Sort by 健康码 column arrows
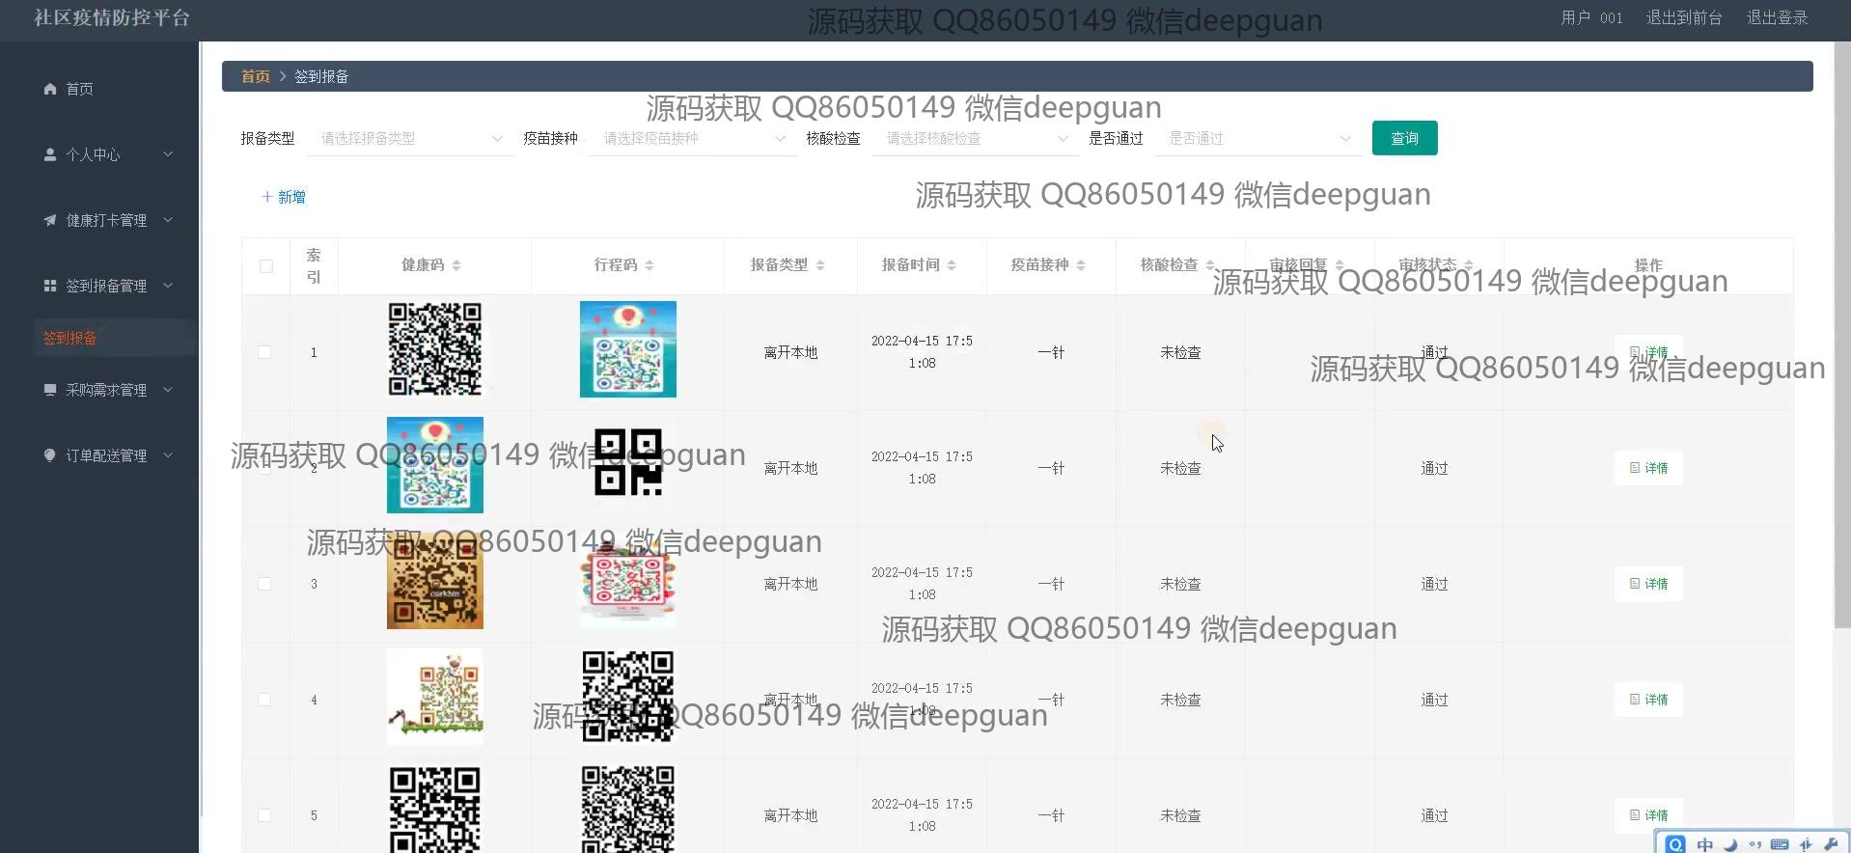The height and width of the screenshot is (853, 1851). pyautogui.click(x=456, y=265)
